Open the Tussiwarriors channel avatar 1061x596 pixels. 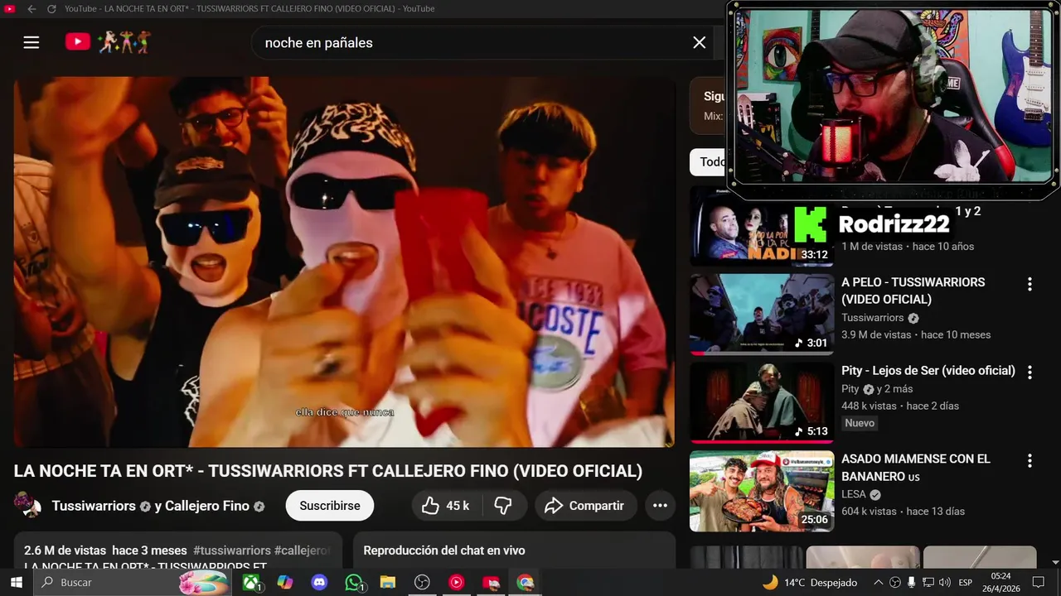pyautogui.click(x=27, y=504)
